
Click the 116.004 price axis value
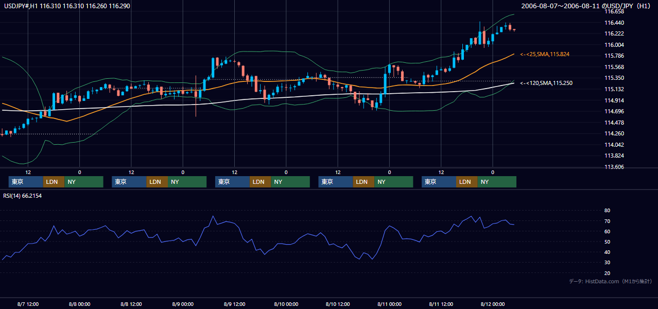point(614,45)
